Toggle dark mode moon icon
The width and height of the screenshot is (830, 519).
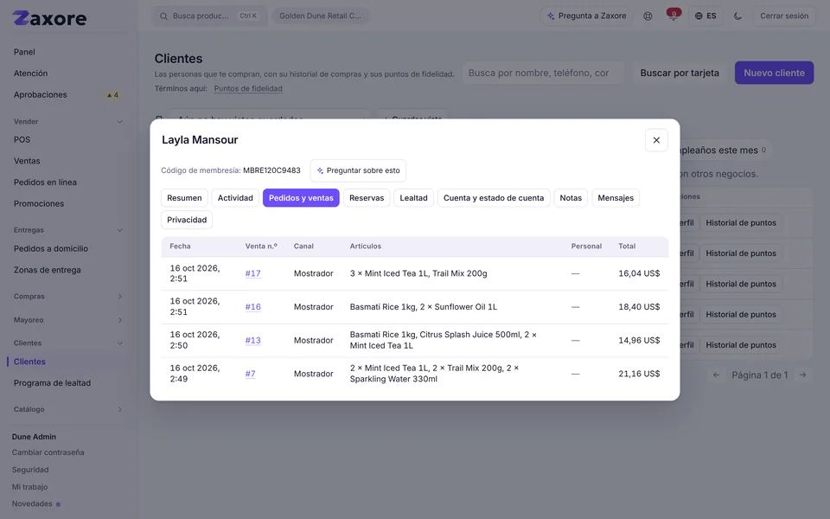pyautogui.click(x=737, y=16)
